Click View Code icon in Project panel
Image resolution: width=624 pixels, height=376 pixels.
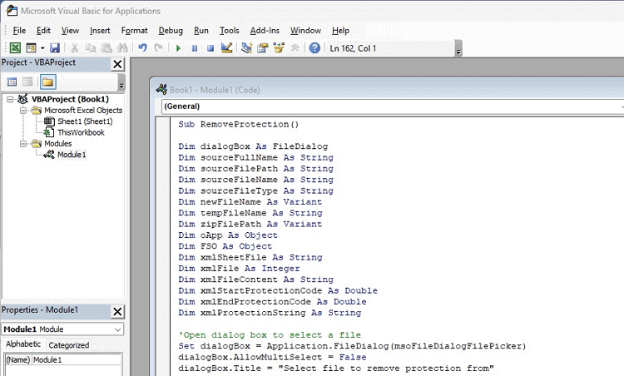[12, 82]
